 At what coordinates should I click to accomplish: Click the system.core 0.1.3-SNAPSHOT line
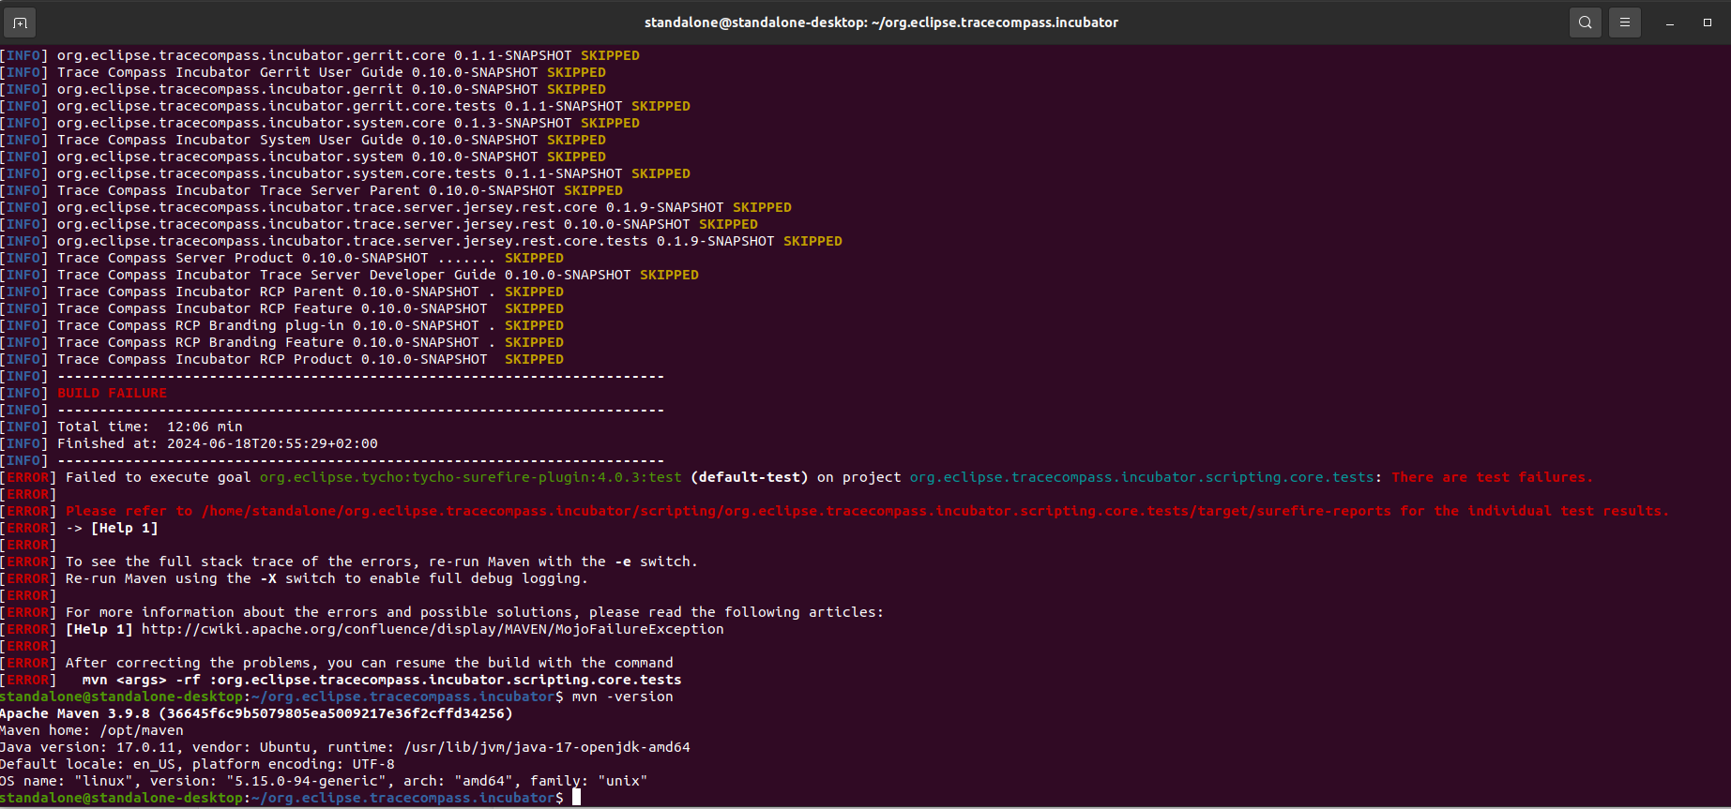[320, 123]
